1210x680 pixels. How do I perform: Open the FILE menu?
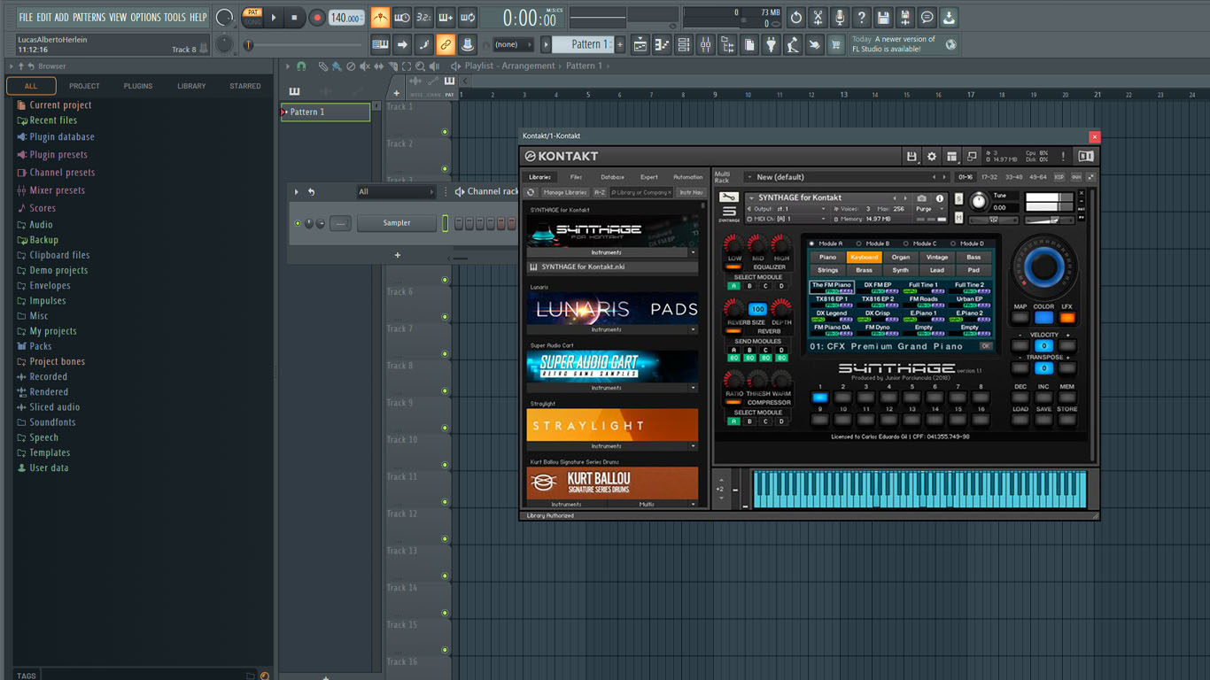tap(26, 17)
